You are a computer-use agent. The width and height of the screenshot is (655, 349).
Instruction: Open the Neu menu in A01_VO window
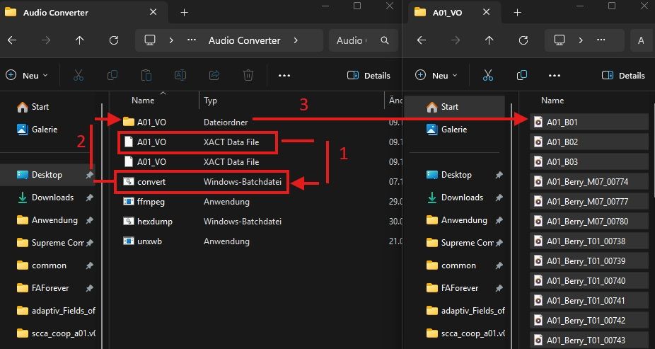[x=436, y=76]
